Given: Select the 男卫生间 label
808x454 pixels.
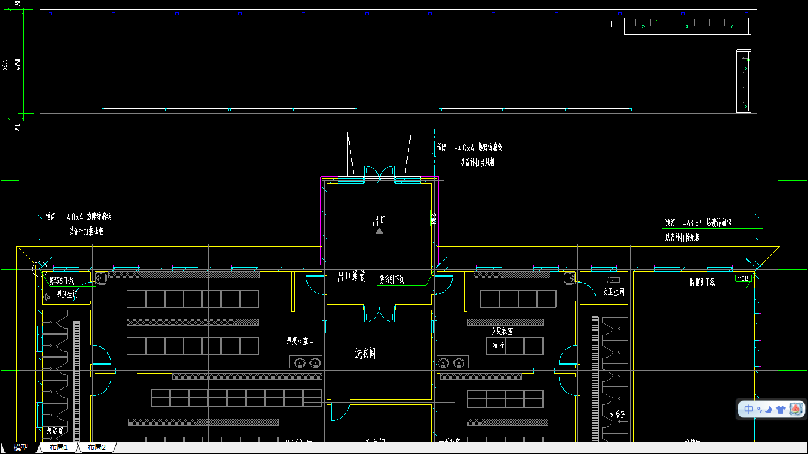Looking at the screenshot, I should coord(67,294).
